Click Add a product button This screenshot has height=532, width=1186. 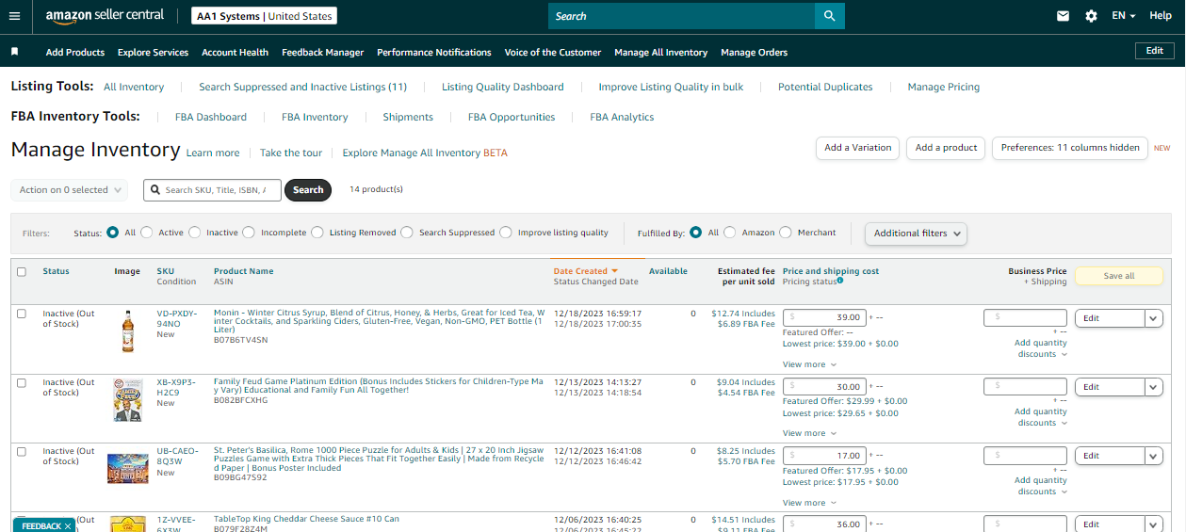[x=947, y=148]
